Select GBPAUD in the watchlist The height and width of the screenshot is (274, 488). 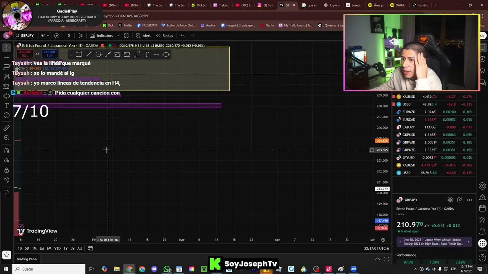pos(434,142)
